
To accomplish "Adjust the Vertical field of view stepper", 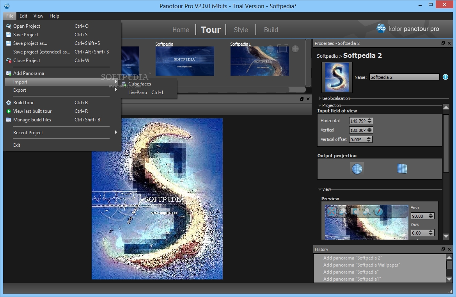I will 369,130.
